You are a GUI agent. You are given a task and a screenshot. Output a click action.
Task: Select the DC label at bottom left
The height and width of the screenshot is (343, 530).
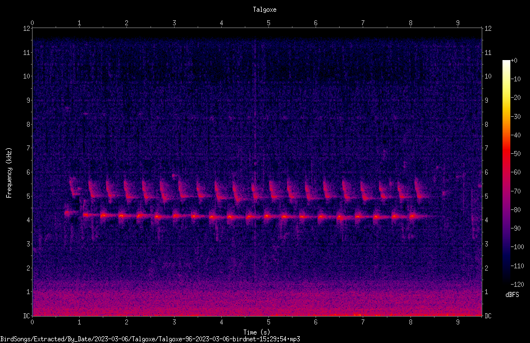point(26,316)
